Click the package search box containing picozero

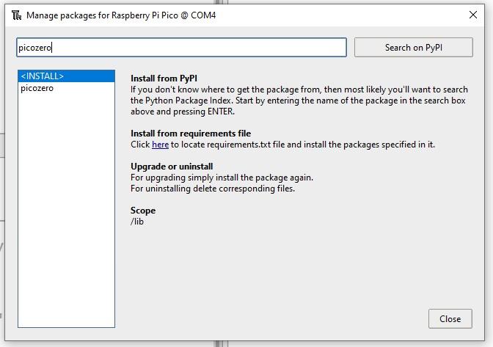(181, 48)
